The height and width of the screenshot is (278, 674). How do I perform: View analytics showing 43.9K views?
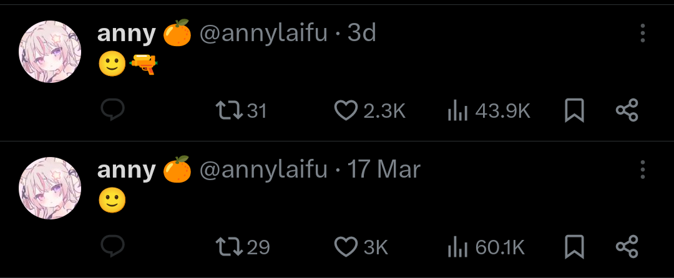tap(489, 110)
